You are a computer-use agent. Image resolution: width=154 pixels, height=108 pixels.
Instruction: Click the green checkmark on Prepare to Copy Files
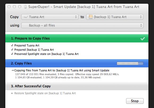(x=143, y=38)
